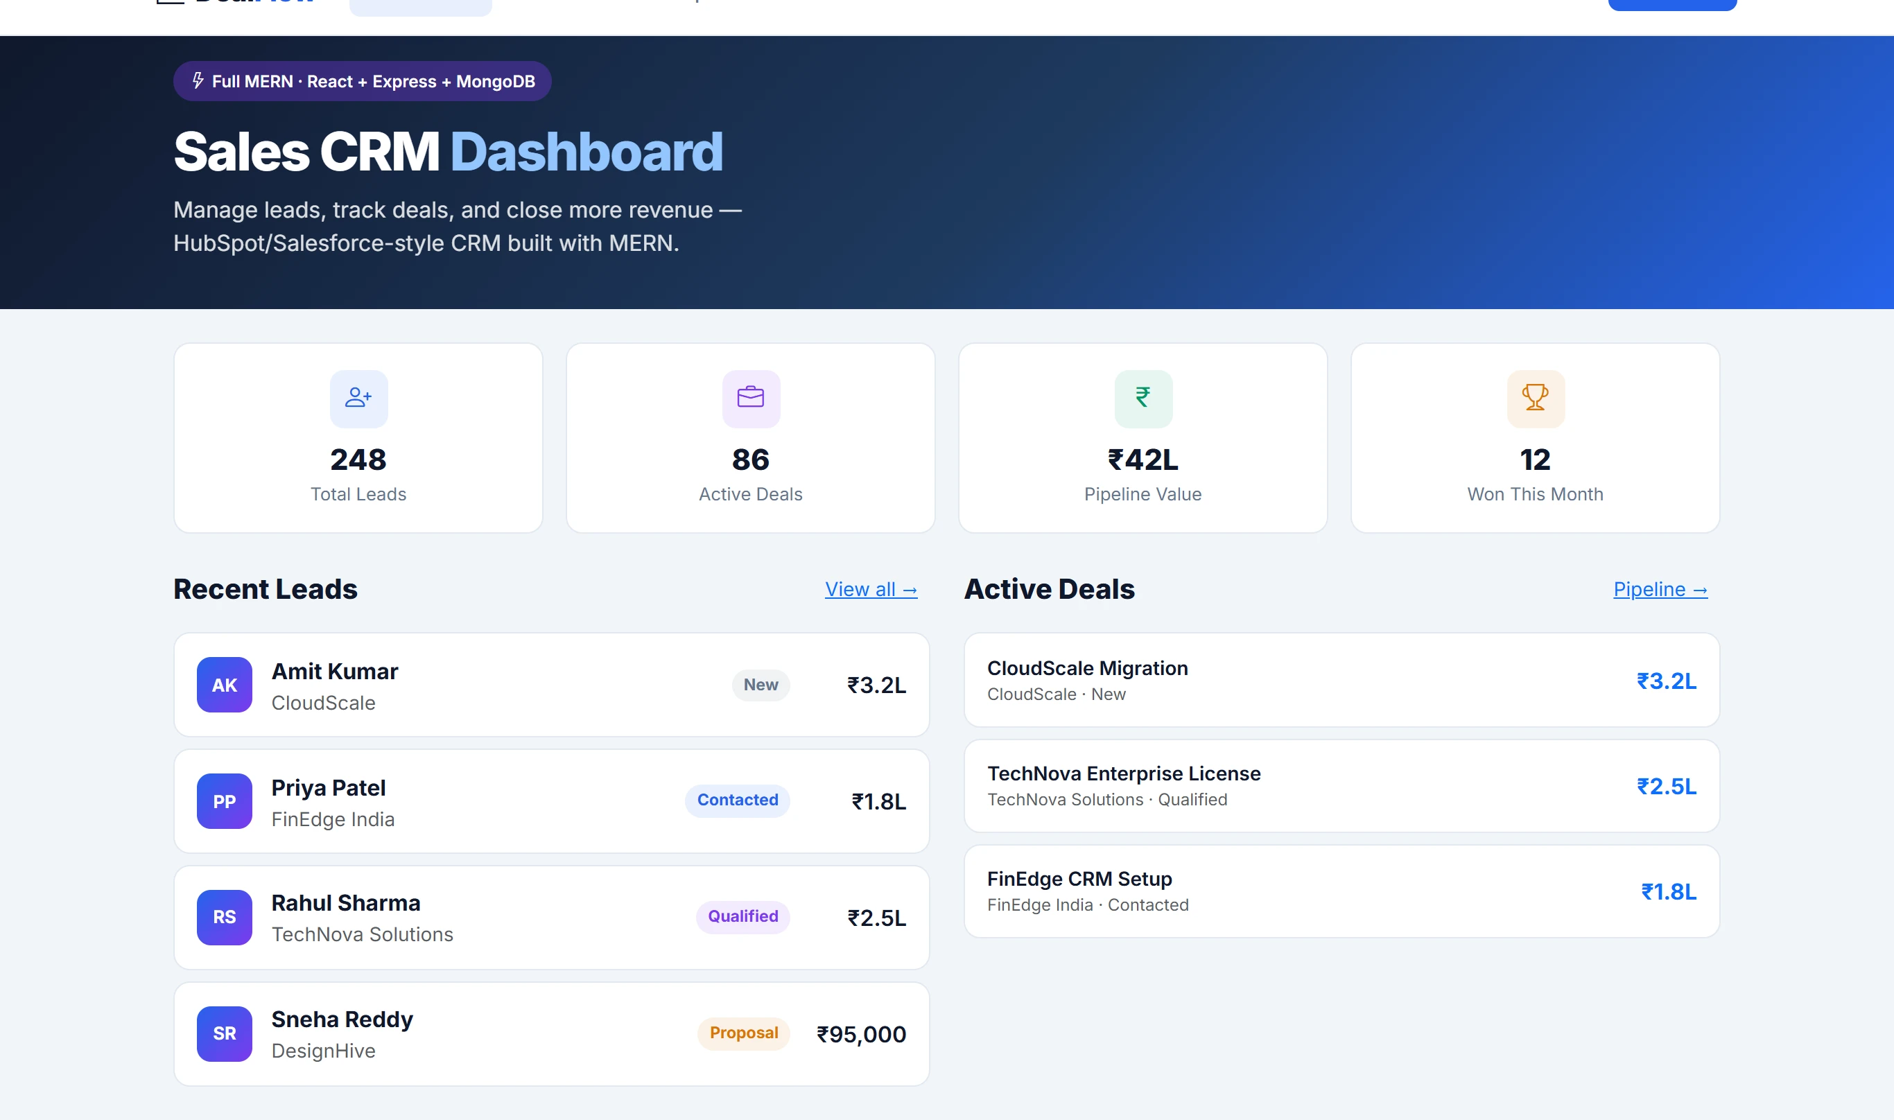Click the 'Full MERN · React + Express + MongoDB' badge text

tap(374, 81)
